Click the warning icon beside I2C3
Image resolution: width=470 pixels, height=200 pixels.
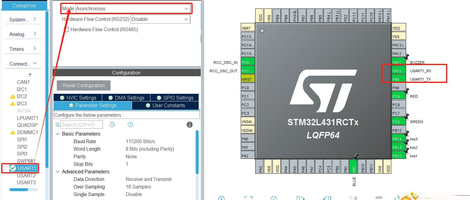tap(12, 104)
